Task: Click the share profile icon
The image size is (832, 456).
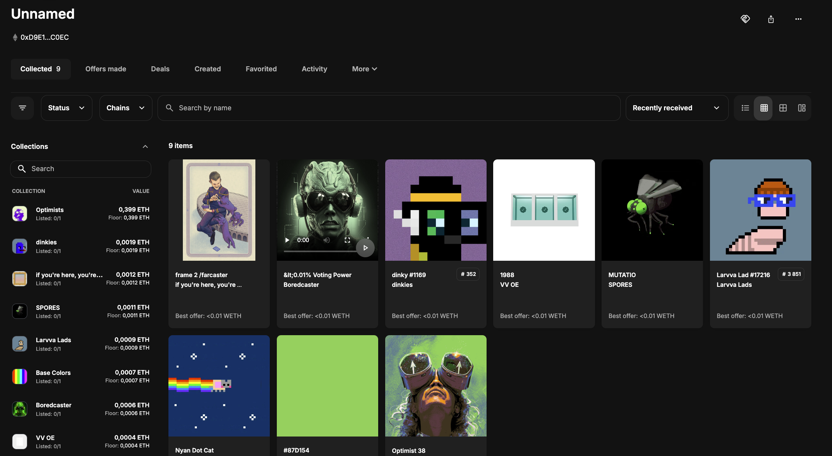Action: [771, 19]
